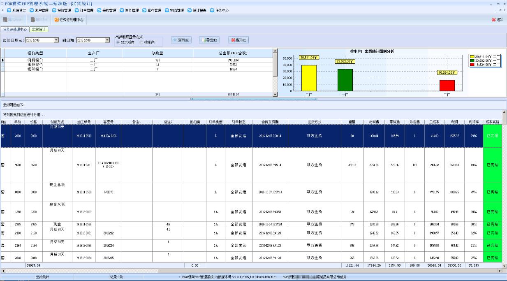Viewport: 507px width, 281px height.
Task: Click the summary table vertical scrollbar down arrow
Action: [x=275, y=95]
